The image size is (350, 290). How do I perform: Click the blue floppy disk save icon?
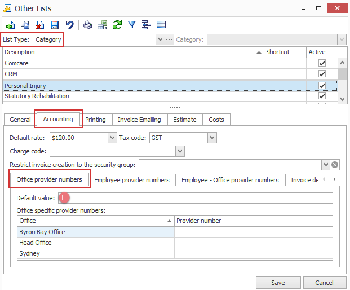pos(55,25)
